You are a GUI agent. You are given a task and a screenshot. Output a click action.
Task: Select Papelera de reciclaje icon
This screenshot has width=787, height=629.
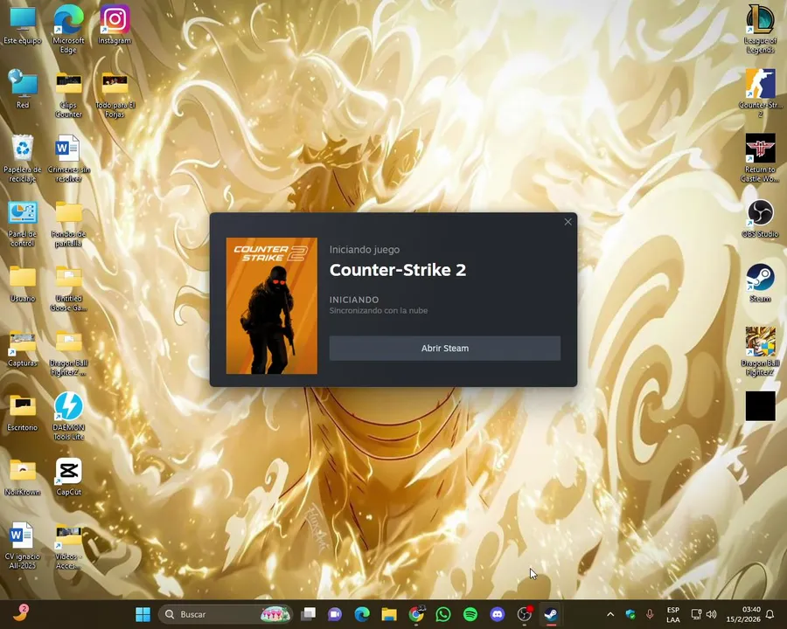(23, 158)
